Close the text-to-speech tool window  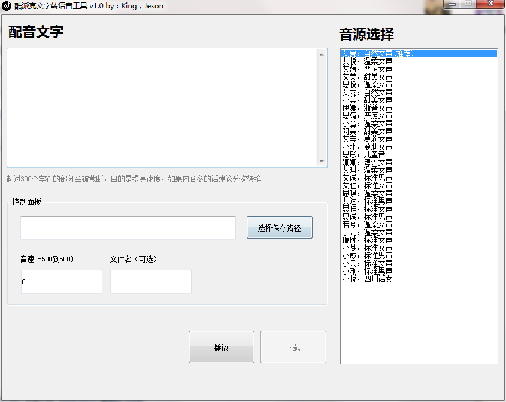click(491, 4)
